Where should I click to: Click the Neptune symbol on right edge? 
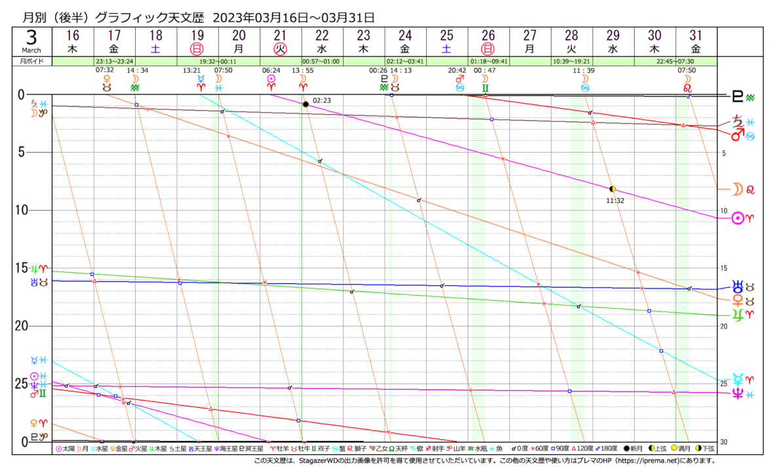tap(738, 393)
